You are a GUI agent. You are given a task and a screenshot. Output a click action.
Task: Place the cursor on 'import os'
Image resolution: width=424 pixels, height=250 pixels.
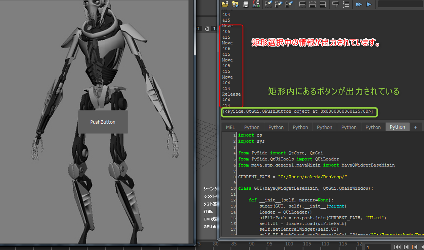coord(250,135)
